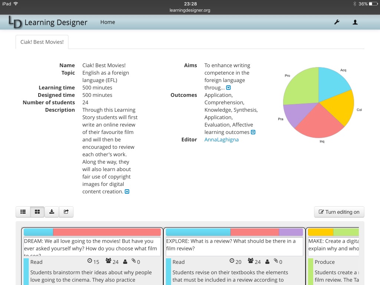
Task: Open the wrench tools menu
Action: (337, 22)
